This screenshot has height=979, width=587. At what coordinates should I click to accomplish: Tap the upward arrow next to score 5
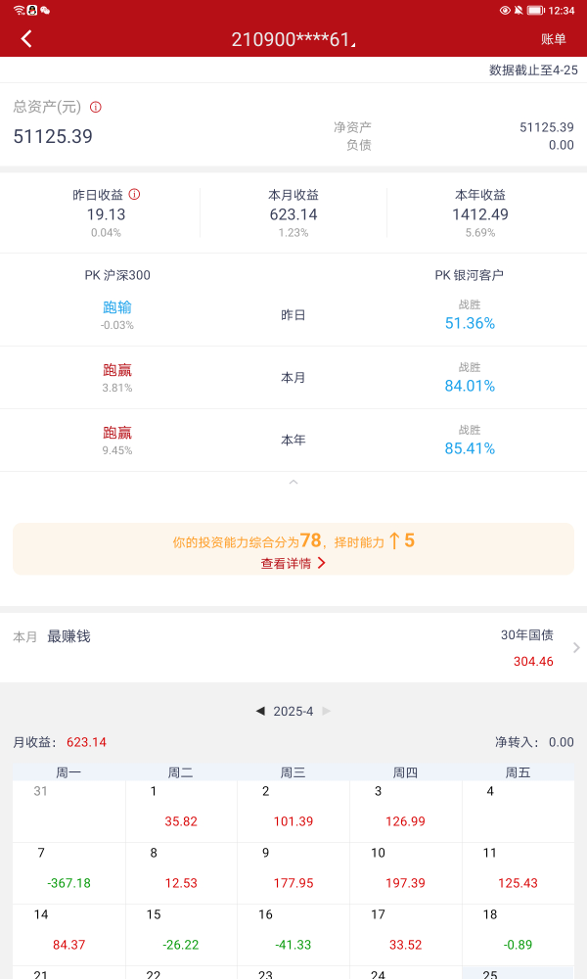[394, 540]
